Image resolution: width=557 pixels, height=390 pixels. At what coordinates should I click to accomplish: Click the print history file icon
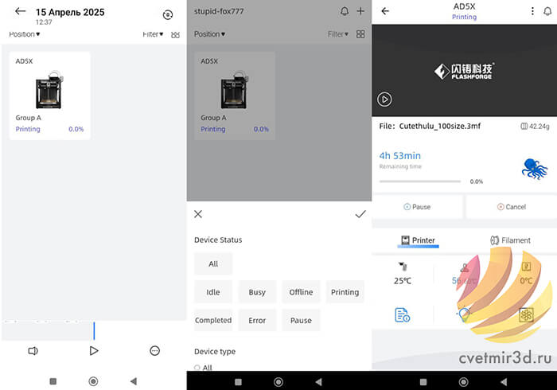pos(403,315)
